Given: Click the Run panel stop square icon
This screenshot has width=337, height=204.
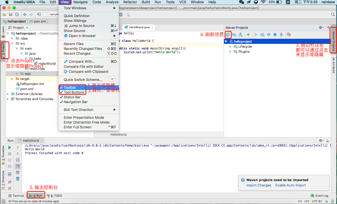Looking at the screenshot, I should (x=10, y=154).
